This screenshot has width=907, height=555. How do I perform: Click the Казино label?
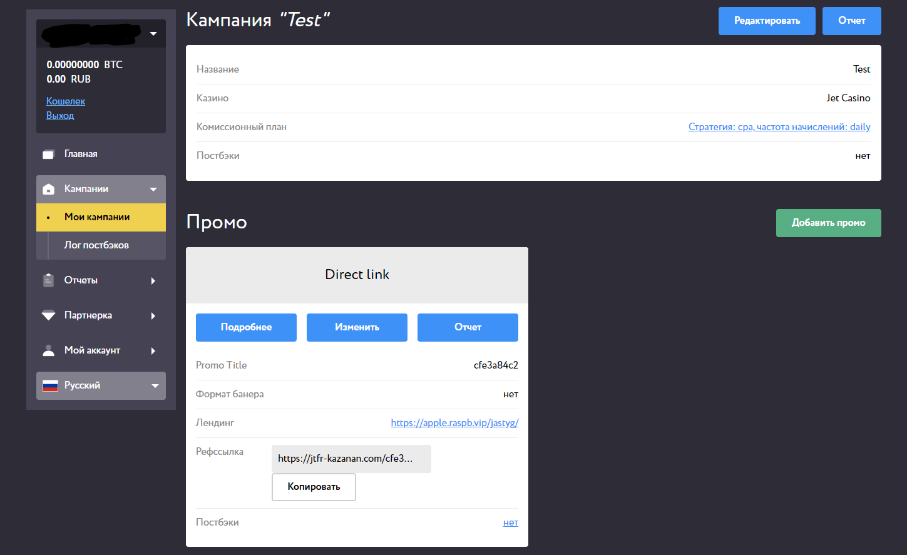(x=213, y=98)
